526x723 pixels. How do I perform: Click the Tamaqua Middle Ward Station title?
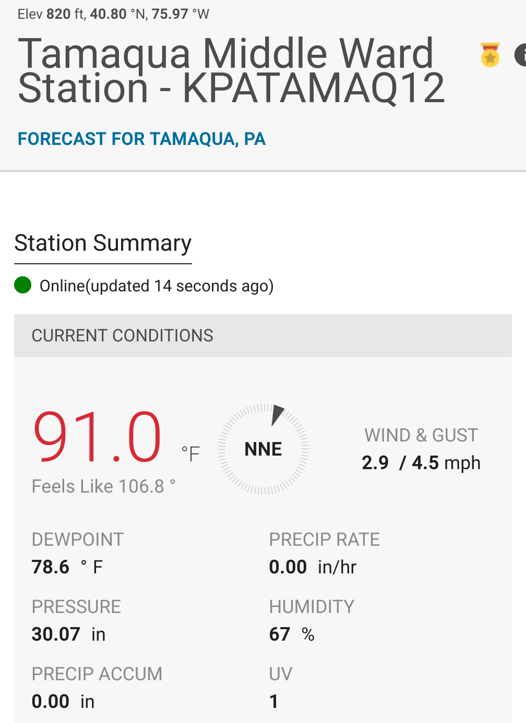(231, 70)
